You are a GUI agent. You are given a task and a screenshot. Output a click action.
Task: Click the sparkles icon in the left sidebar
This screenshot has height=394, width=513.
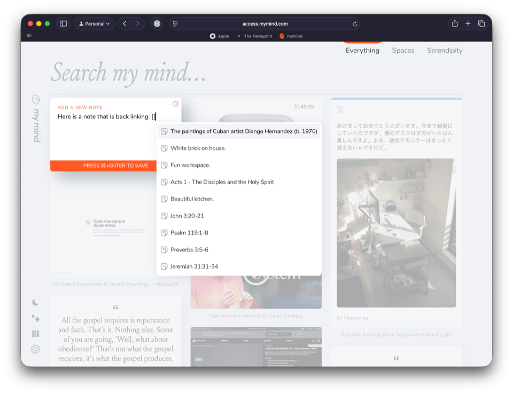35,318
